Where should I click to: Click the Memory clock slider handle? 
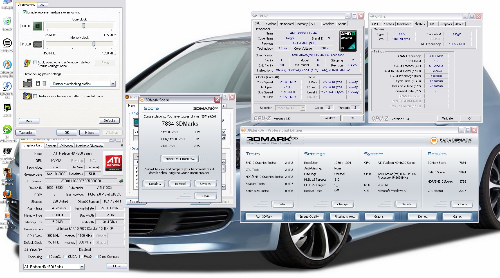click(94, 44)
